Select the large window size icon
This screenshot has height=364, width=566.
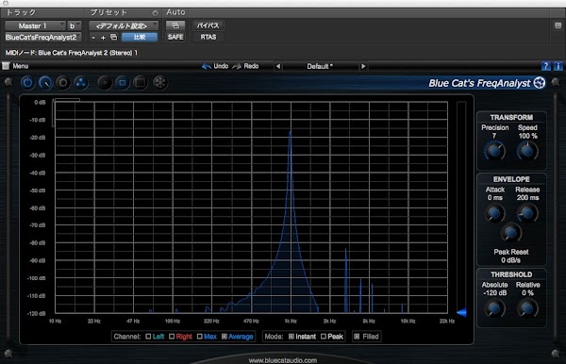tap(140, 83)
